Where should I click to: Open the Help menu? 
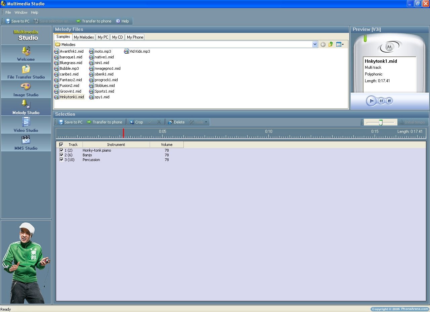click(35, 12)
